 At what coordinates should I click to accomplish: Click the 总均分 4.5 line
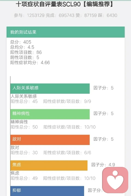click(x=22, y=47)
